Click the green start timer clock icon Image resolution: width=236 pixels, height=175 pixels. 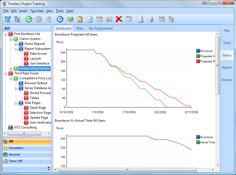[29, 19]
